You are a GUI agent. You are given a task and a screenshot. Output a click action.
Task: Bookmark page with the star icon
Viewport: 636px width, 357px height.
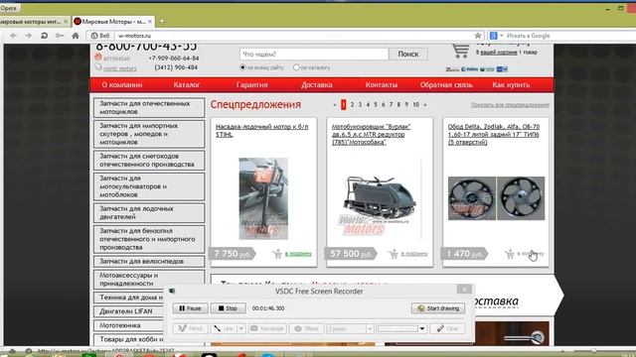click(478, 36)
